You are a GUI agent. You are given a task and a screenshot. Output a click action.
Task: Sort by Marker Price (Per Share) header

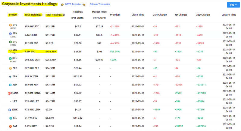pos(99,15)
